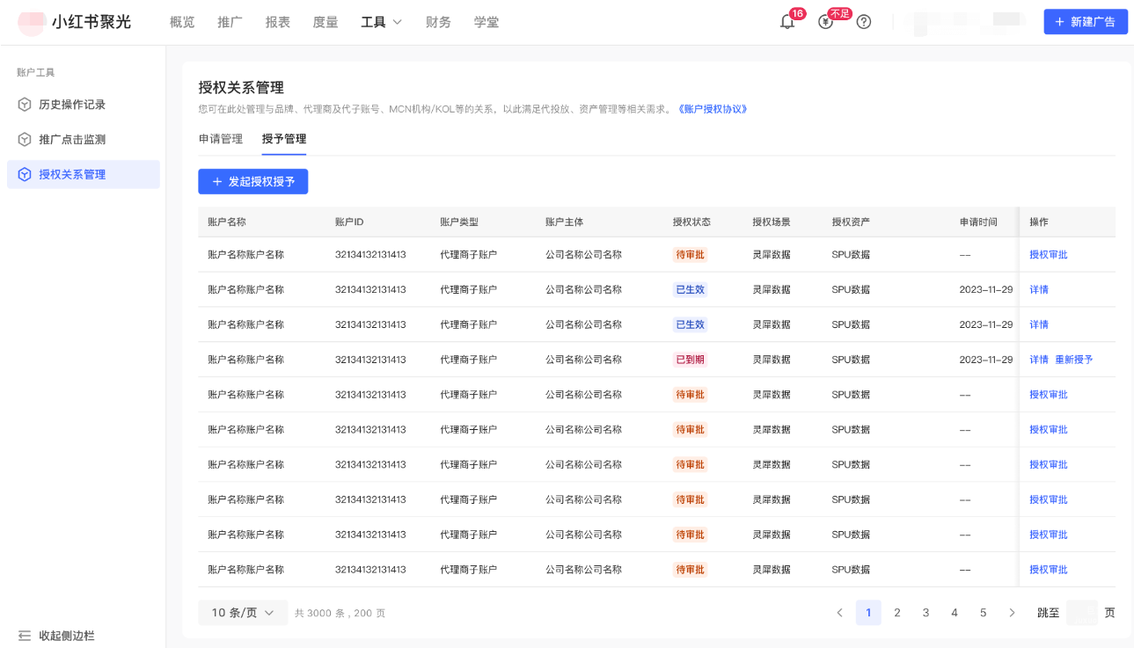The height and width of the screenshot is (648, 1134).
Task: Click the 授权关系管理 sidebar icon
Action: [25, 175]
